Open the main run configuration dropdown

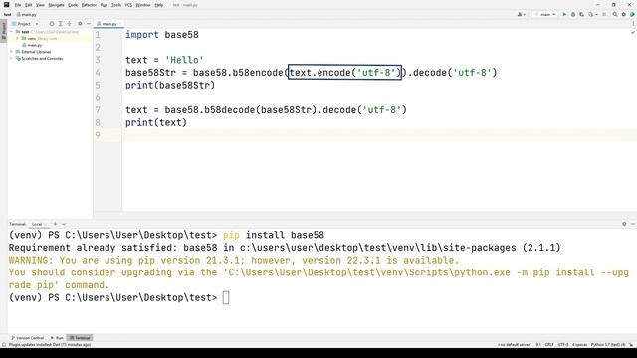point(544,14)
